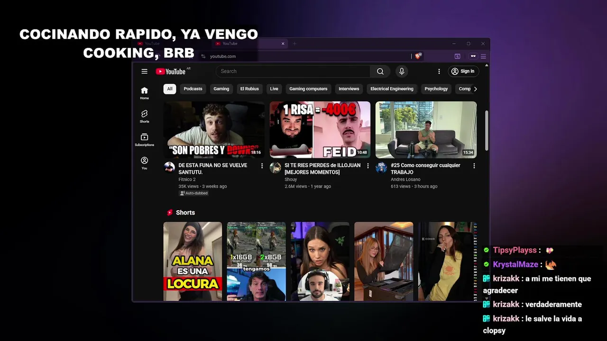Show more filter chips with right arrow
Image resolution: width=607 pixels, height=341 pixels.
[475, 89]
